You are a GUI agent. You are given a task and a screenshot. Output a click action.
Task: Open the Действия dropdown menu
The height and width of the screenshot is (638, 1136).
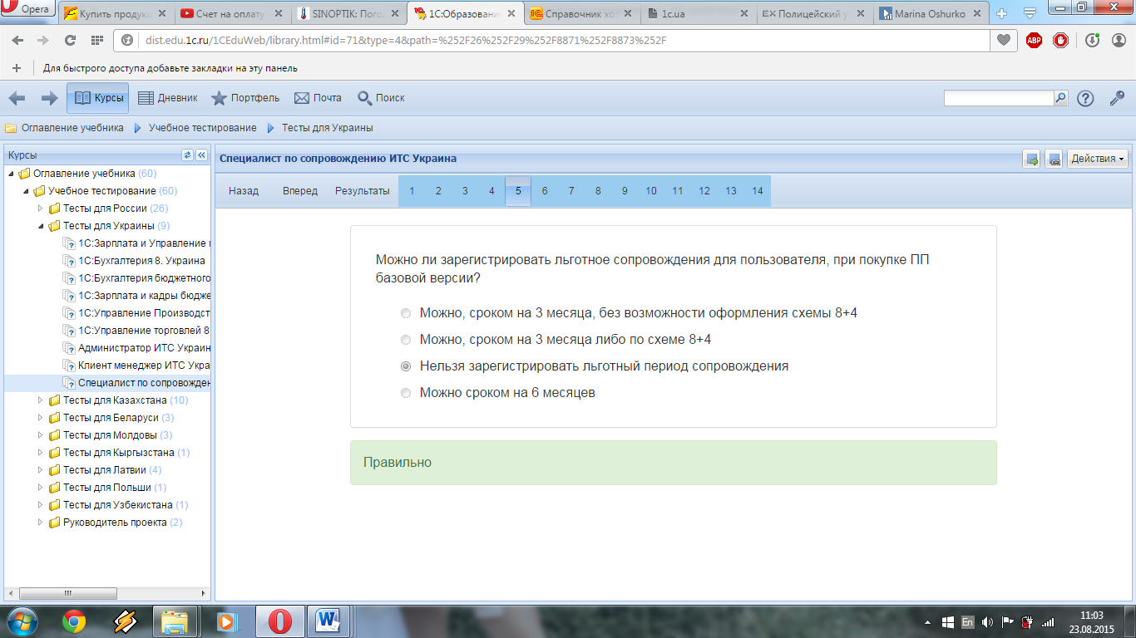[1097, 159]
